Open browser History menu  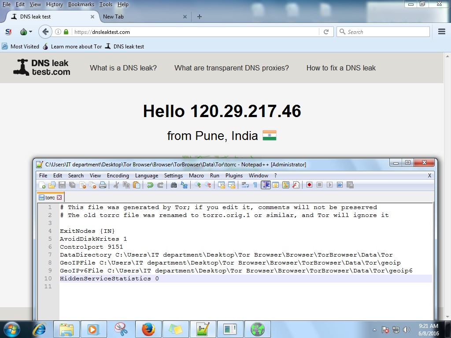(x=54, y=4)
